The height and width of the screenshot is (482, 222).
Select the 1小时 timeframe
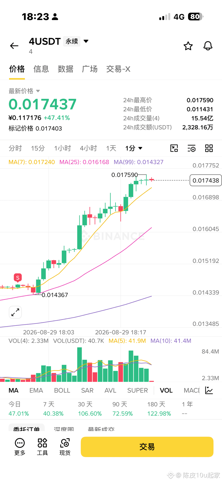pyautogui.click(x=62, y=148)
